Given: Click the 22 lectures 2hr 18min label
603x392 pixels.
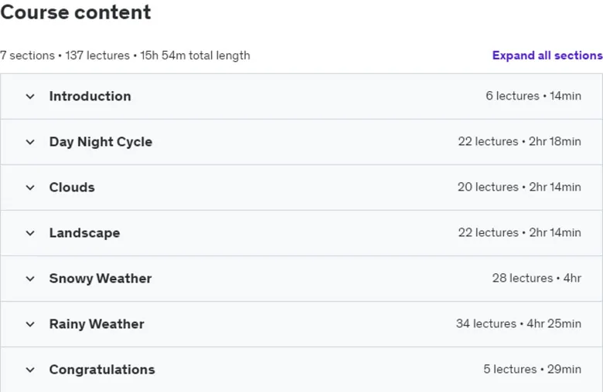Looking at the screenshot, I should (520, 141).
